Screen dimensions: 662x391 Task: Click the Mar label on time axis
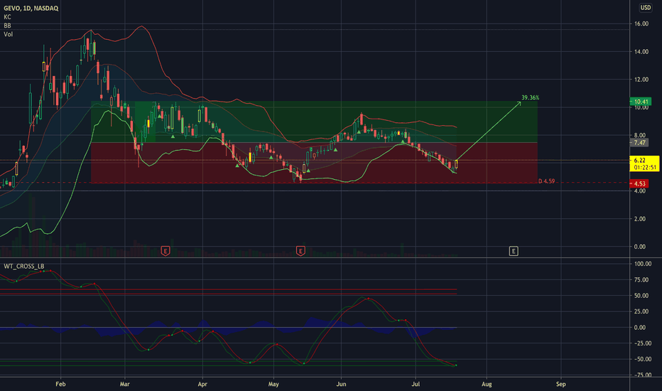click(x=124, y=384)
